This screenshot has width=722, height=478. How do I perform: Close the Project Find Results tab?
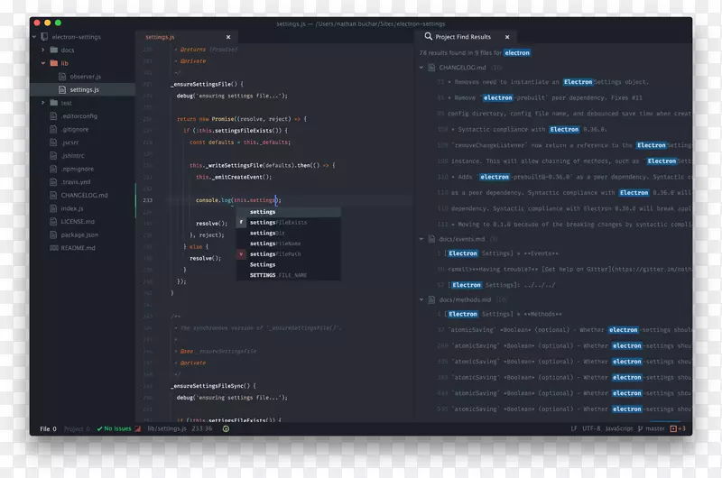pyautogui.click(x=506, y=37)
